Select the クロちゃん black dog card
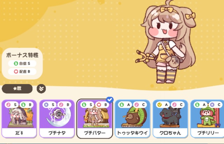The image size is (224, 144). pos(170,119)
